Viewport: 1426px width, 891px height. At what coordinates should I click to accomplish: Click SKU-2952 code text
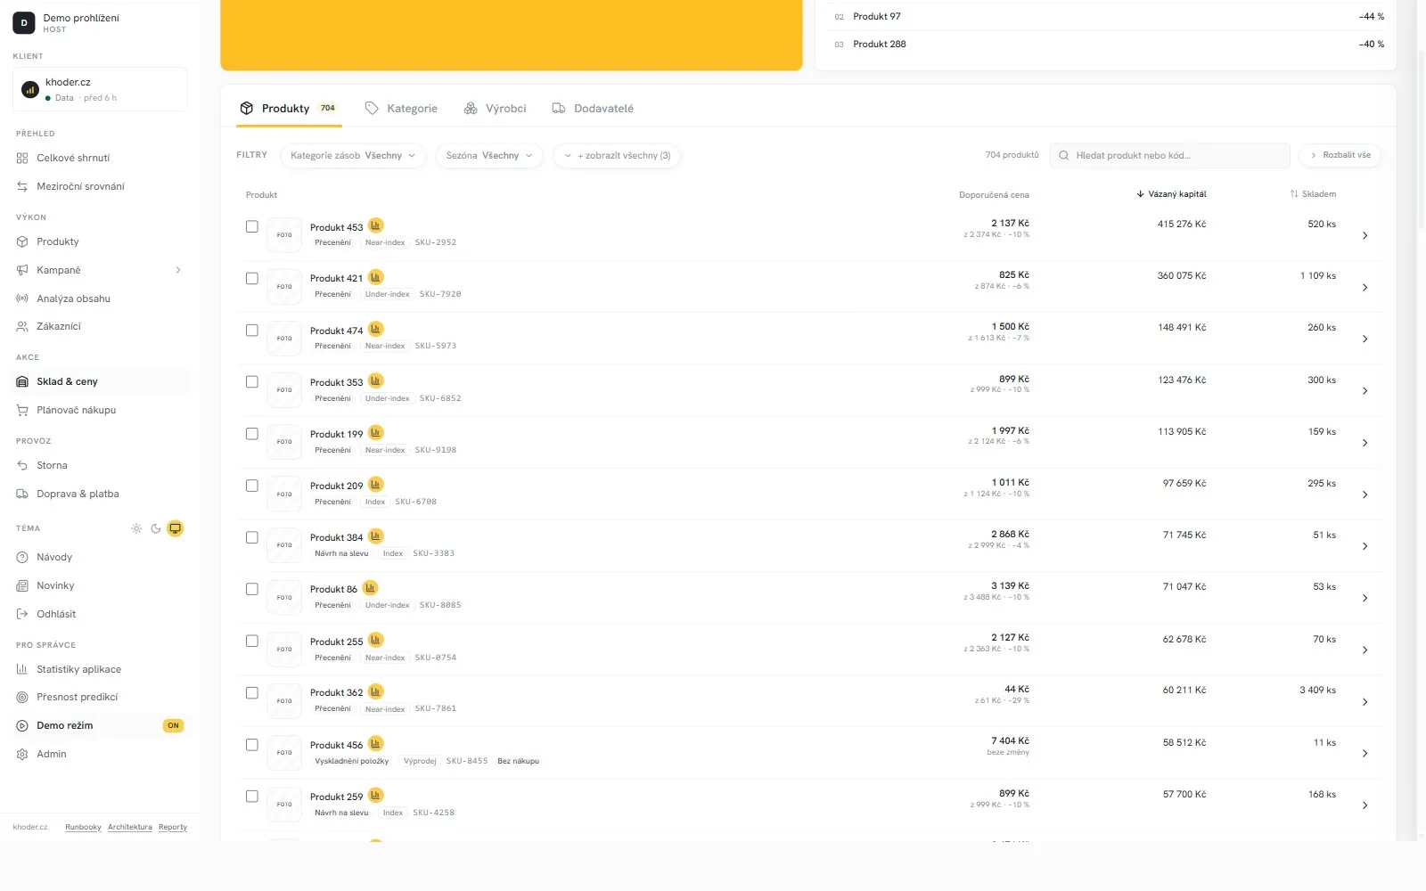(436, 242)
